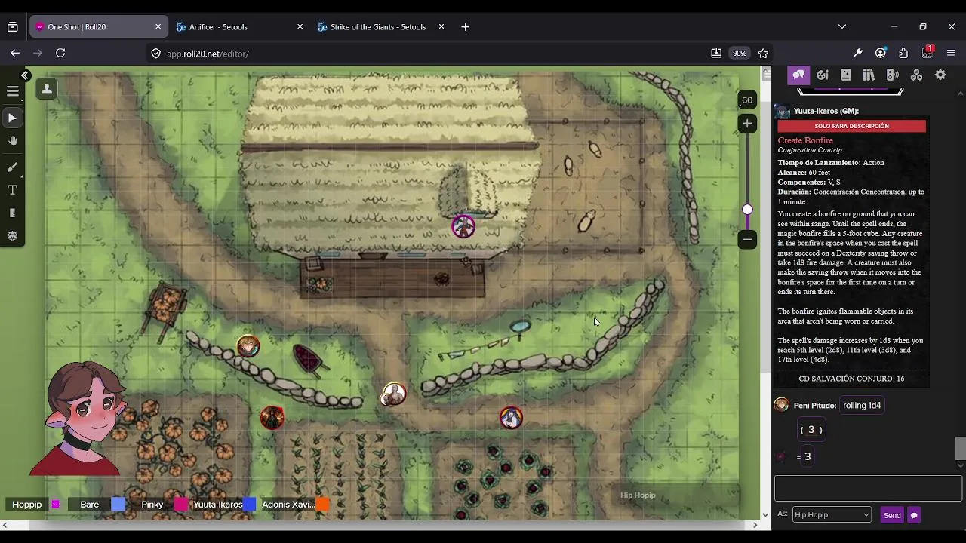
Task: Click the 'SOLO PARA DESCRIPCIÓN' red banner
Action: click(851, 126)
